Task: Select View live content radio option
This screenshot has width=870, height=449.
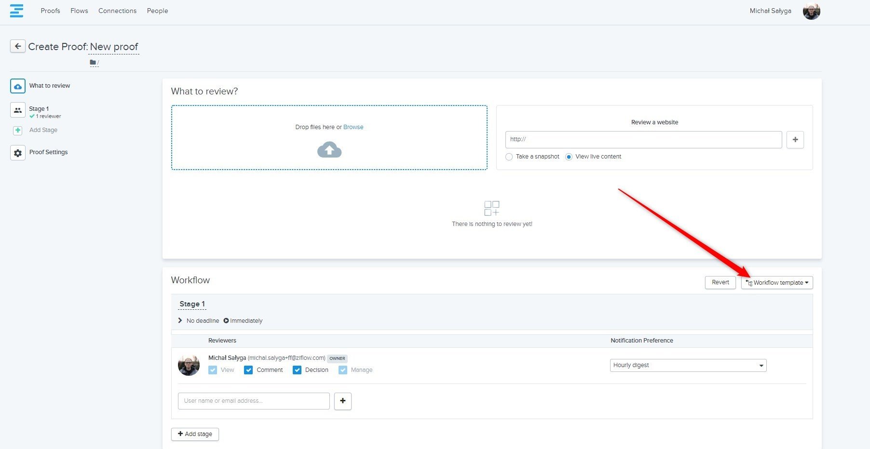Action: (x=569, y=157)
